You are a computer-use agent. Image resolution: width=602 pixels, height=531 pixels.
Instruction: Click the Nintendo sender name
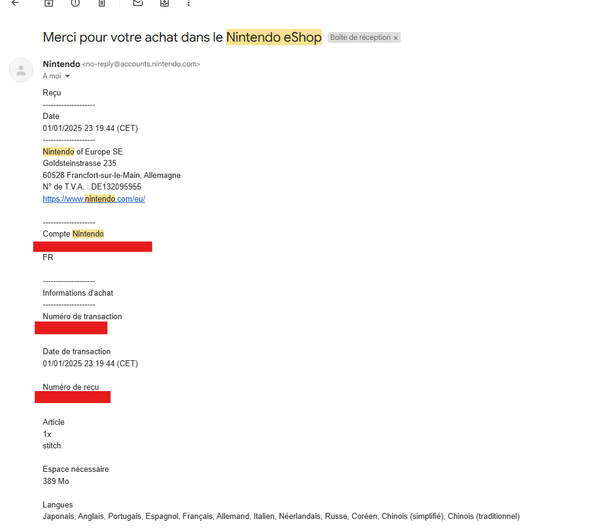[x=61, y=64]
